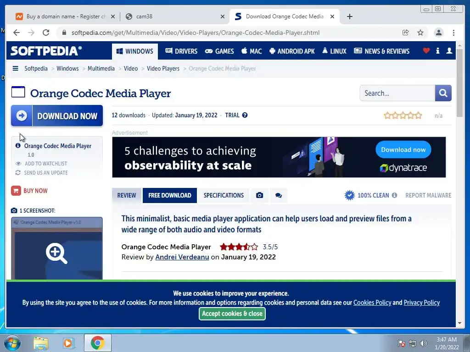
Task: Open the Privacy Policy link
Action: 421,302
